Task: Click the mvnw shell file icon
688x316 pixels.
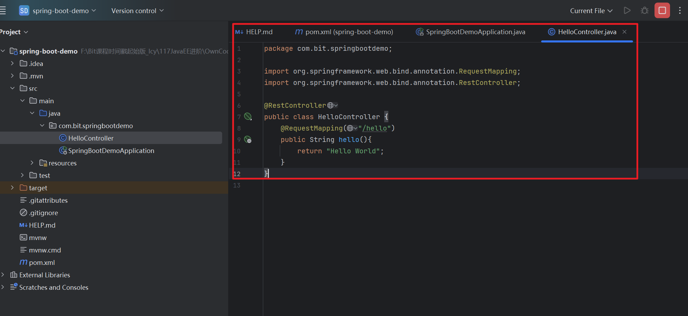Action: pos(23,238)
